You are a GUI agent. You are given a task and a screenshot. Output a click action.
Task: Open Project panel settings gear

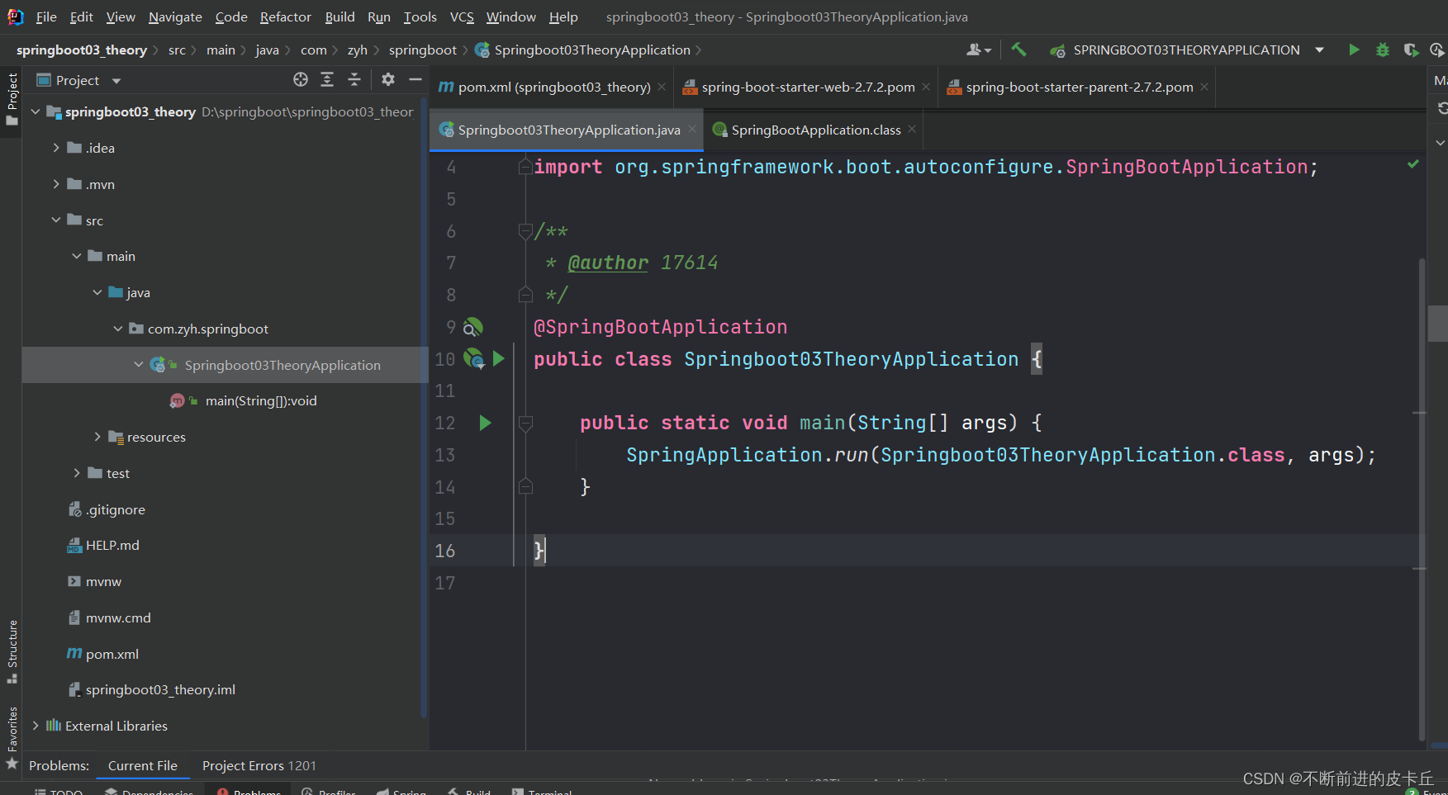pos(388,79)
